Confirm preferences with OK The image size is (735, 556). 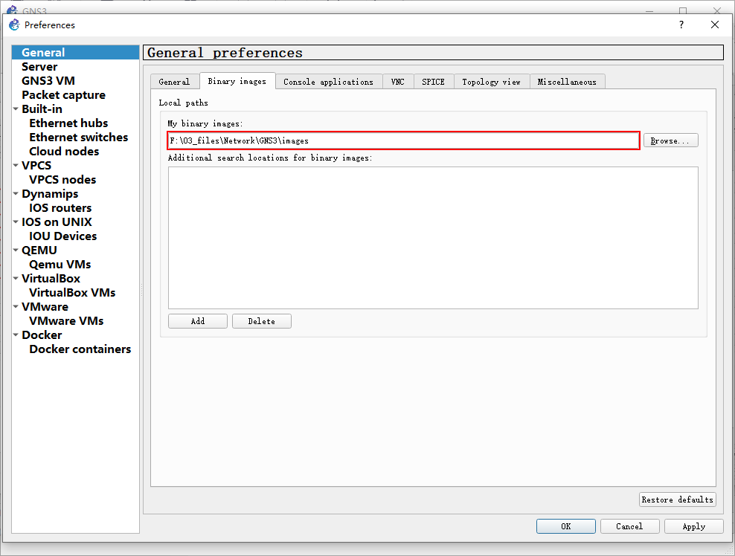click(566, 526)
